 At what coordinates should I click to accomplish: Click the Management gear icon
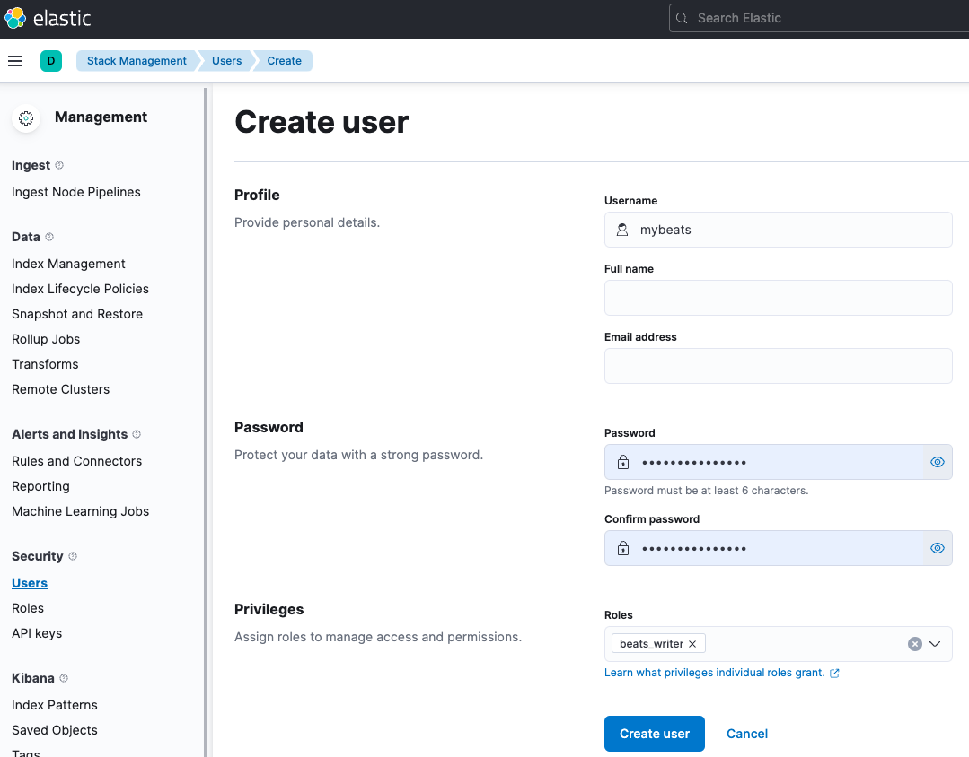point(26,117)
